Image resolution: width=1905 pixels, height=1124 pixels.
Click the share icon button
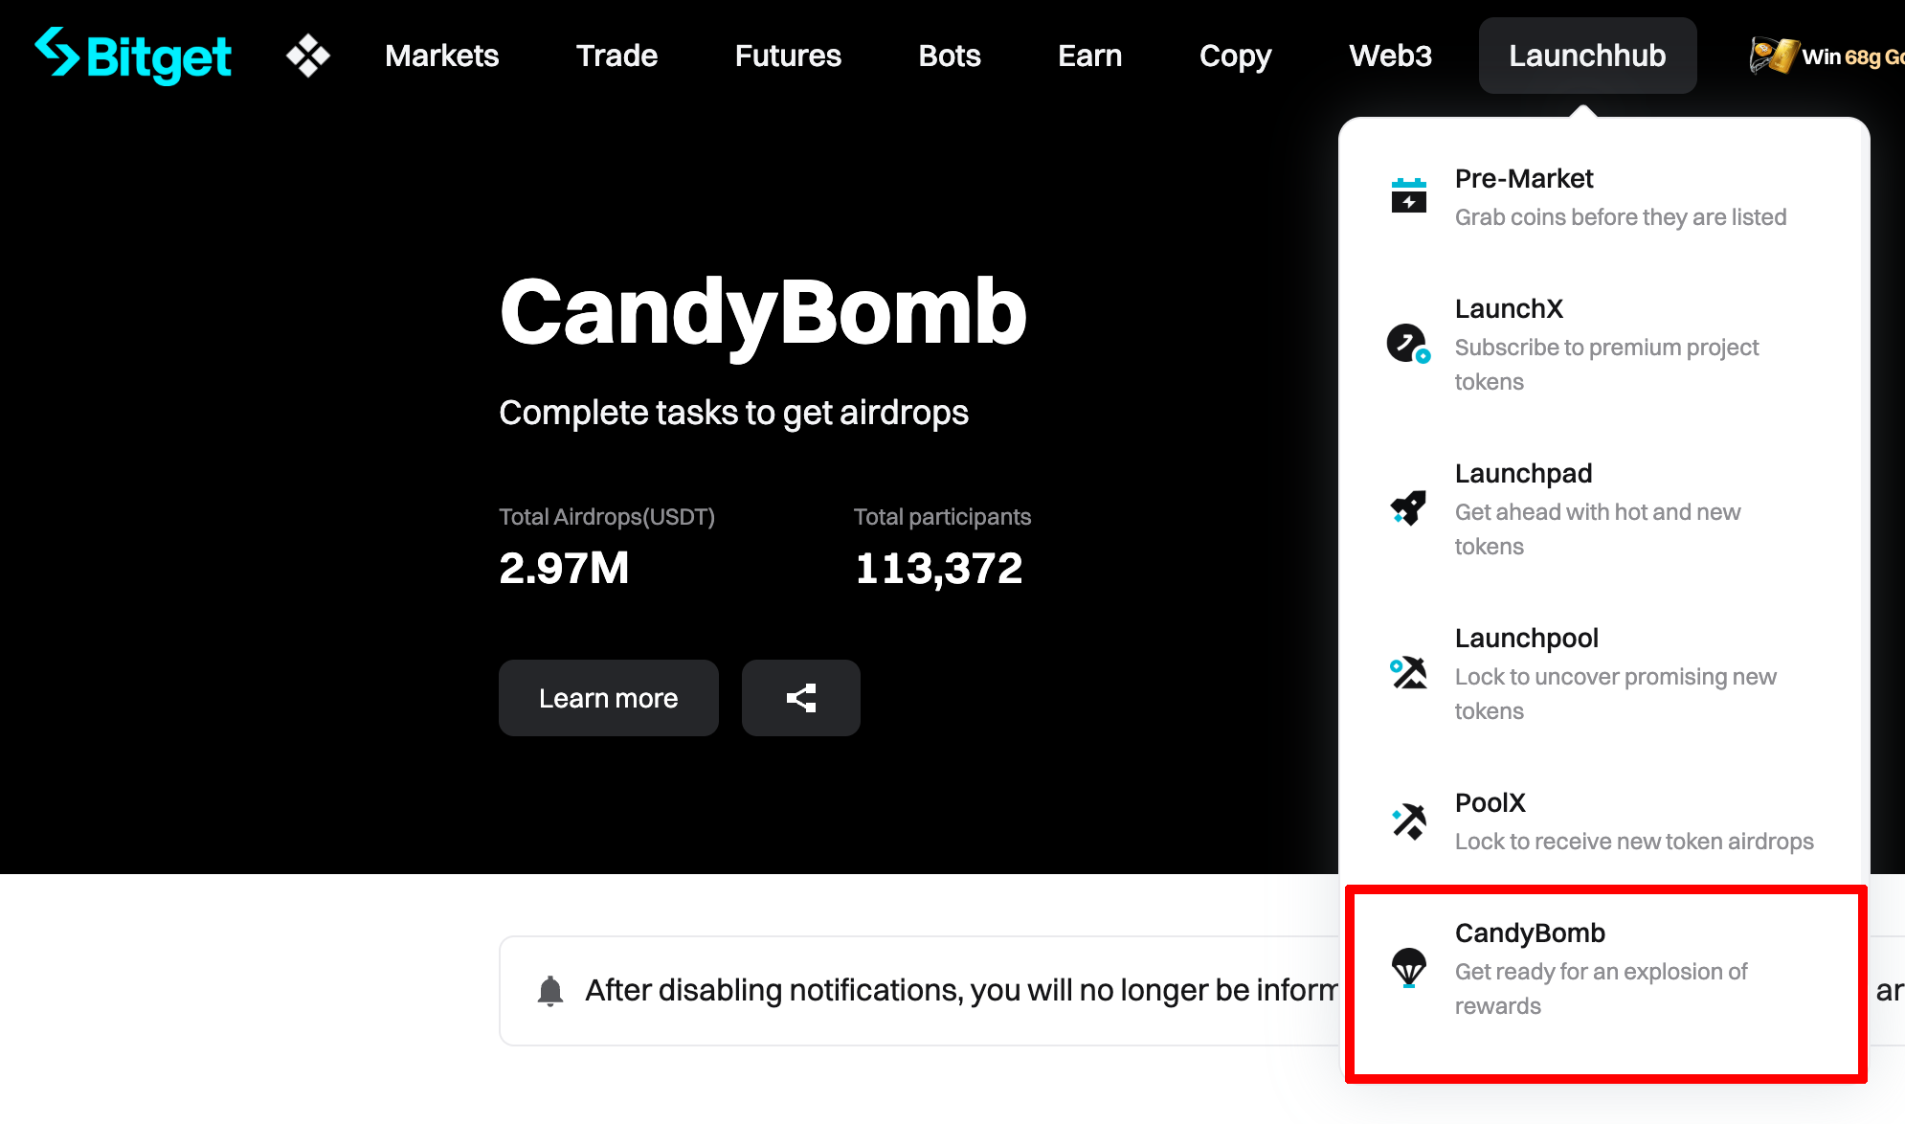[x=800, y=698]
